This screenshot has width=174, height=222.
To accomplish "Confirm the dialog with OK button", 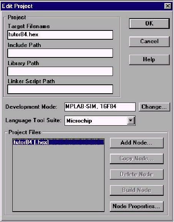I will [x=149, y=24].
